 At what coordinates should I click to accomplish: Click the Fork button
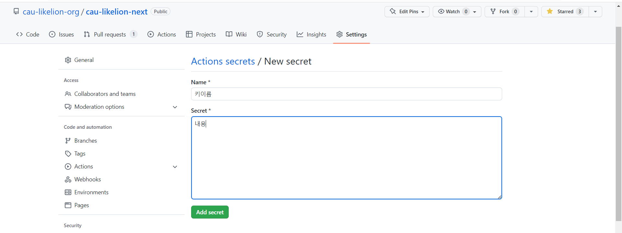click(x=505, y=12)
